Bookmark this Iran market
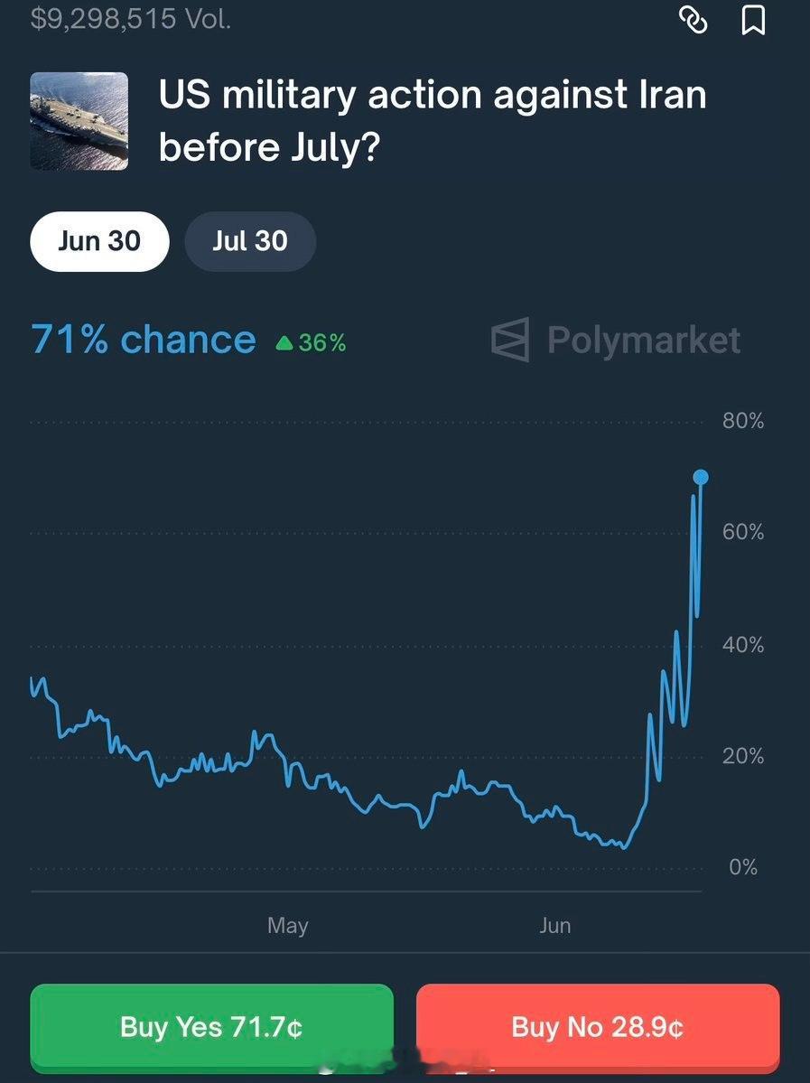810x1083 pixels. click(753, 20)
